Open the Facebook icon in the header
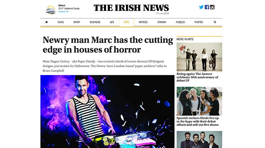The height and width of the screenshot is (148, 265). (207, 7)
